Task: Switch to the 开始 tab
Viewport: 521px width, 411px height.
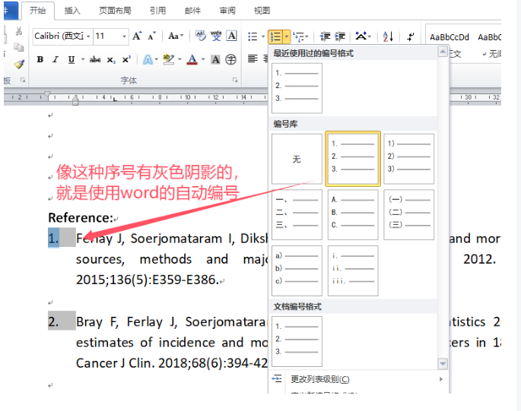Action: tap(37, 11)
